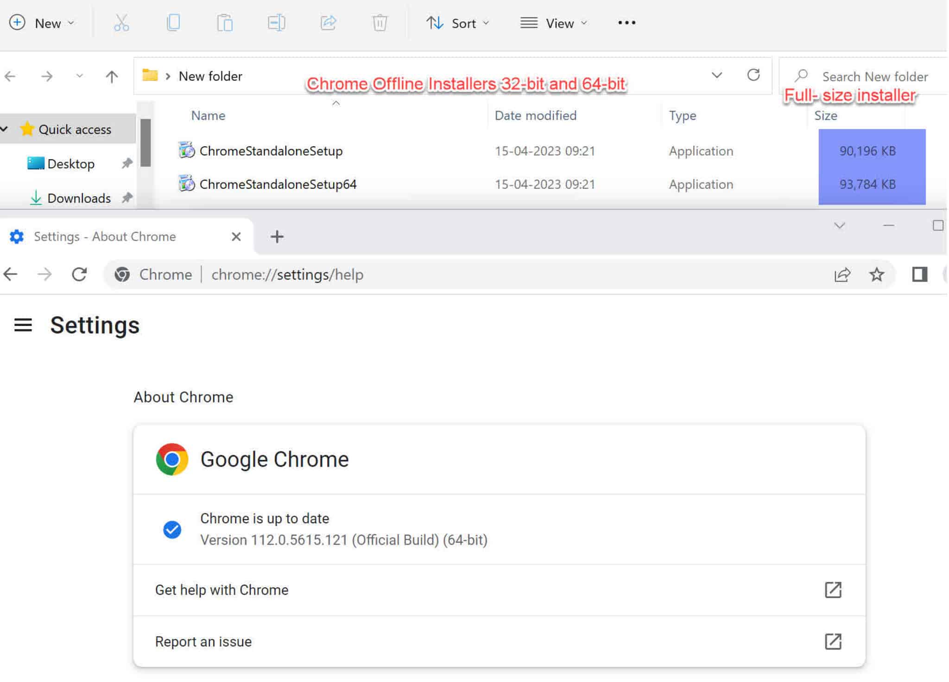Select the ChromeStandaloneSetup64 file
This screenshot has width=949, height=682.
(x=278, y=184)
